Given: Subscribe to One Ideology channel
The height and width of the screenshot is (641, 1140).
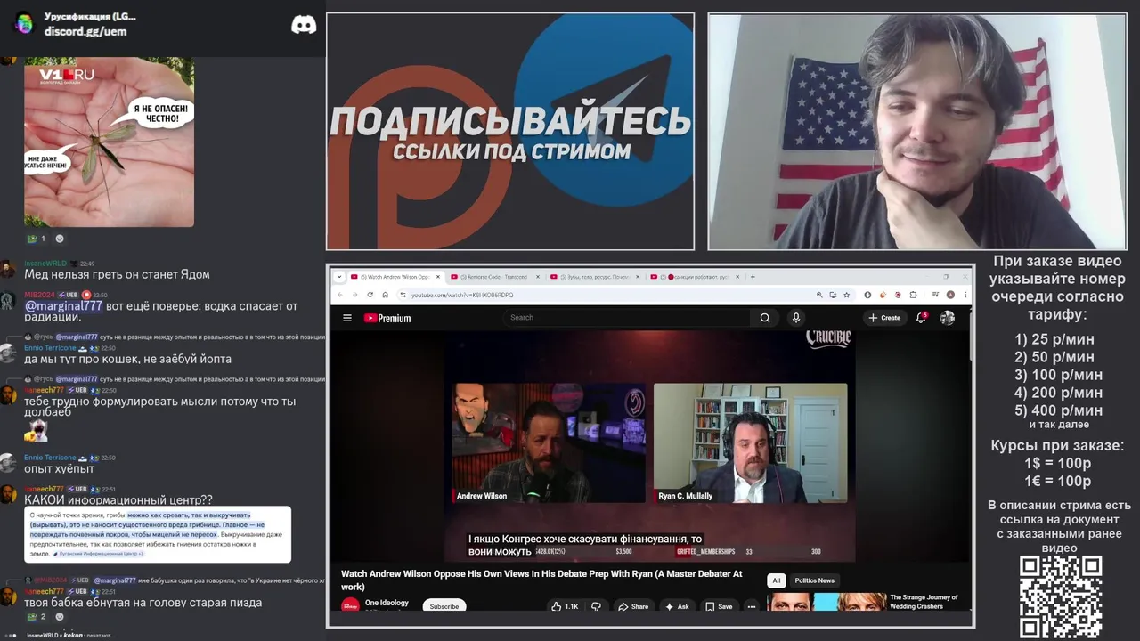Looking at the screenshot, I should [444, 606].
